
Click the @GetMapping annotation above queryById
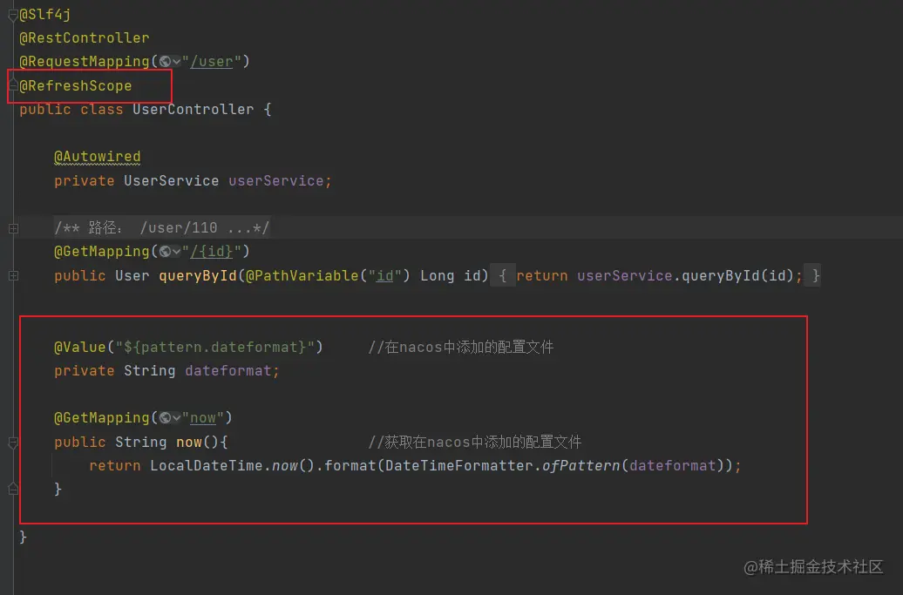tap(101, 252)
